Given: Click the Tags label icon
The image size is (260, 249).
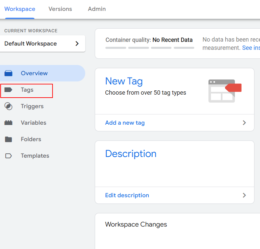Looking at the screenshot, I should [9, 90].
